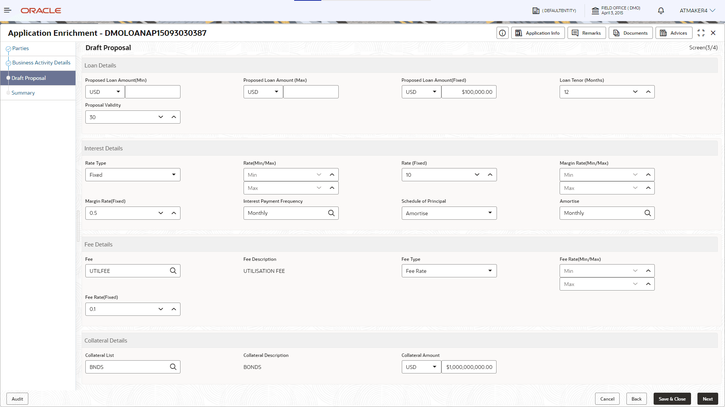Increment the Rate (Fixed) value

coord(490,175)
